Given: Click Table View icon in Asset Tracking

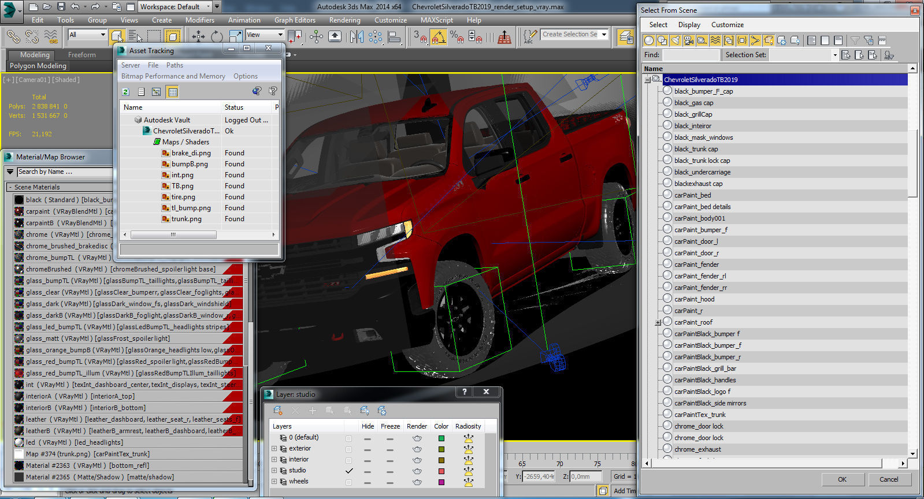Looking at the screenshot, I should (172, 92).
